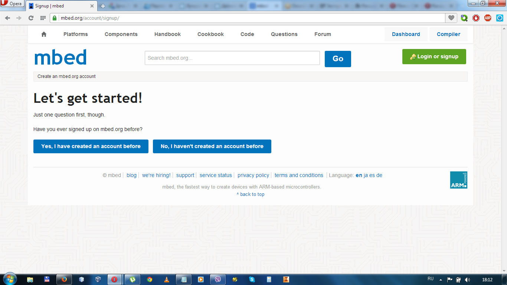Click the mbed logo

[60, 57]
